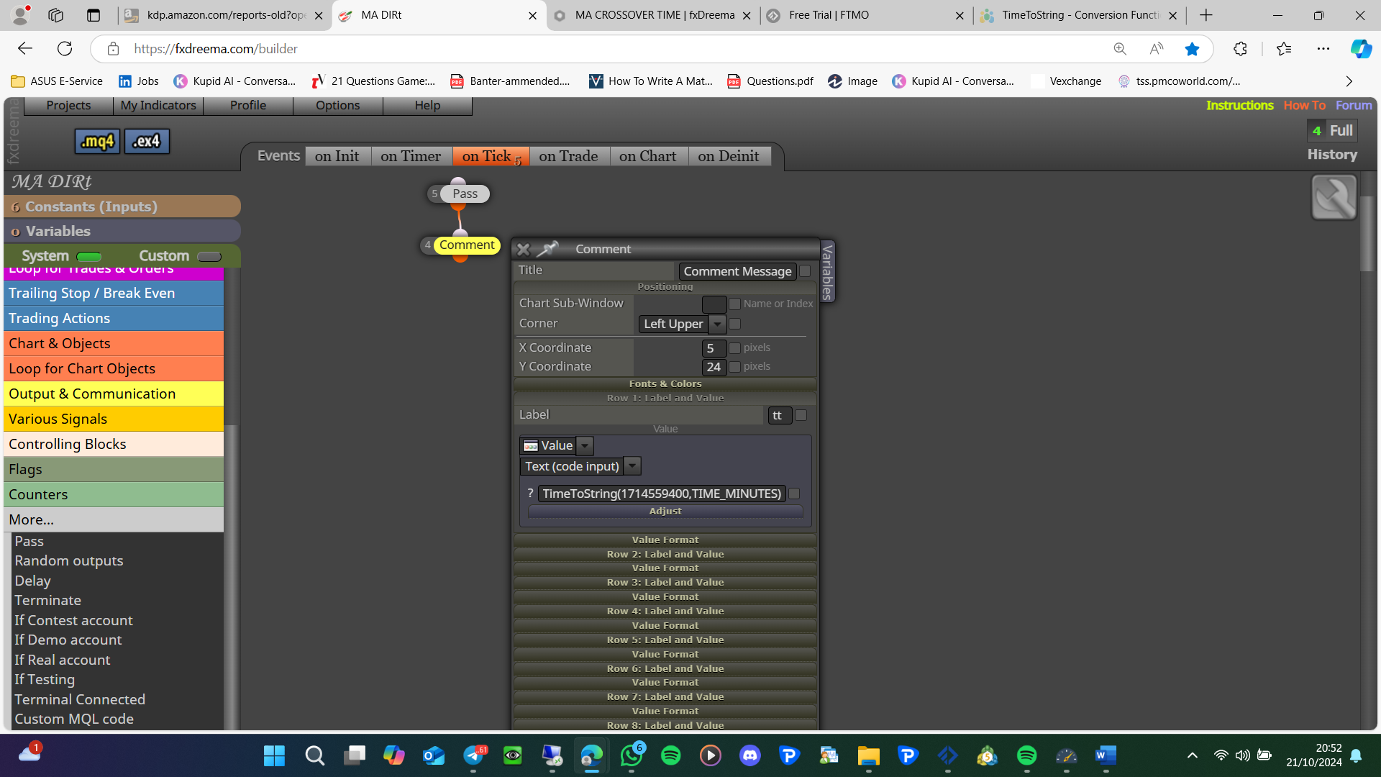Expand the first Value Format section
The width and height of the screenshot is (1381, 777).
click(665, 540)
